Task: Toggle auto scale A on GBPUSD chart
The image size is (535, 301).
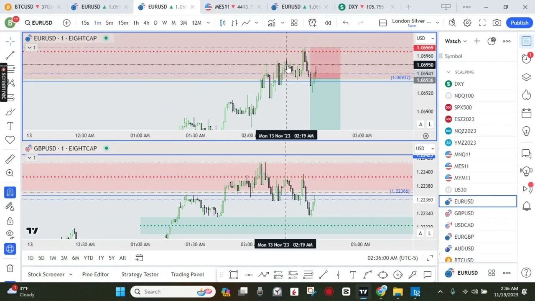Action: click(421, 233)
